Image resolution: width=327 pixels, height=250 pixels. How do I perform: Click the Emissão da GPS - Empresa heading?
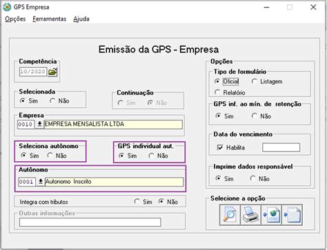coord(159,50)
